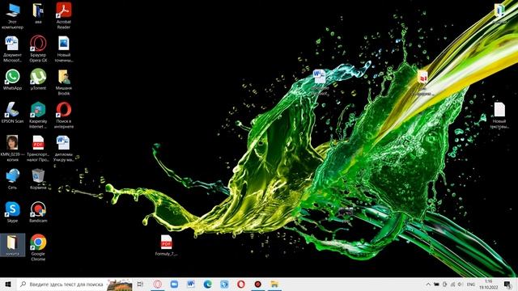Click the taskbar search box
The image size is (518, 291).
point(74,284)
